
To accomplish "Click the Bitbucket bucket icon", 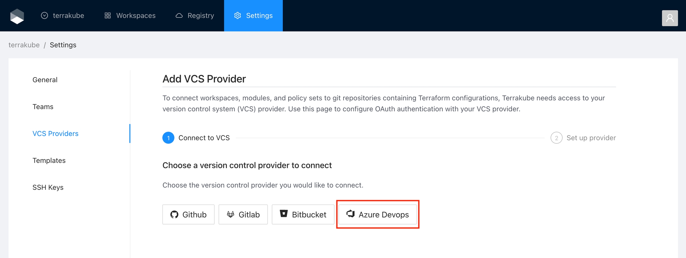I will coord(284,214).
